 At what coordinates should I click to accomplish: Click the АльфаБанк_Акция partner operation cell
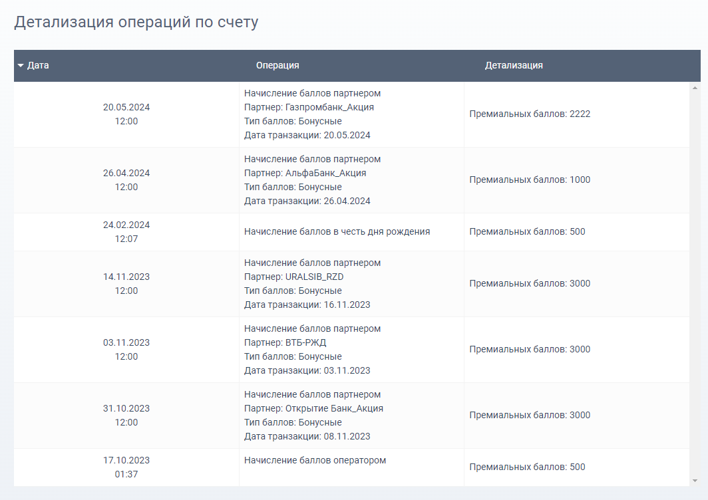(351, 180)
